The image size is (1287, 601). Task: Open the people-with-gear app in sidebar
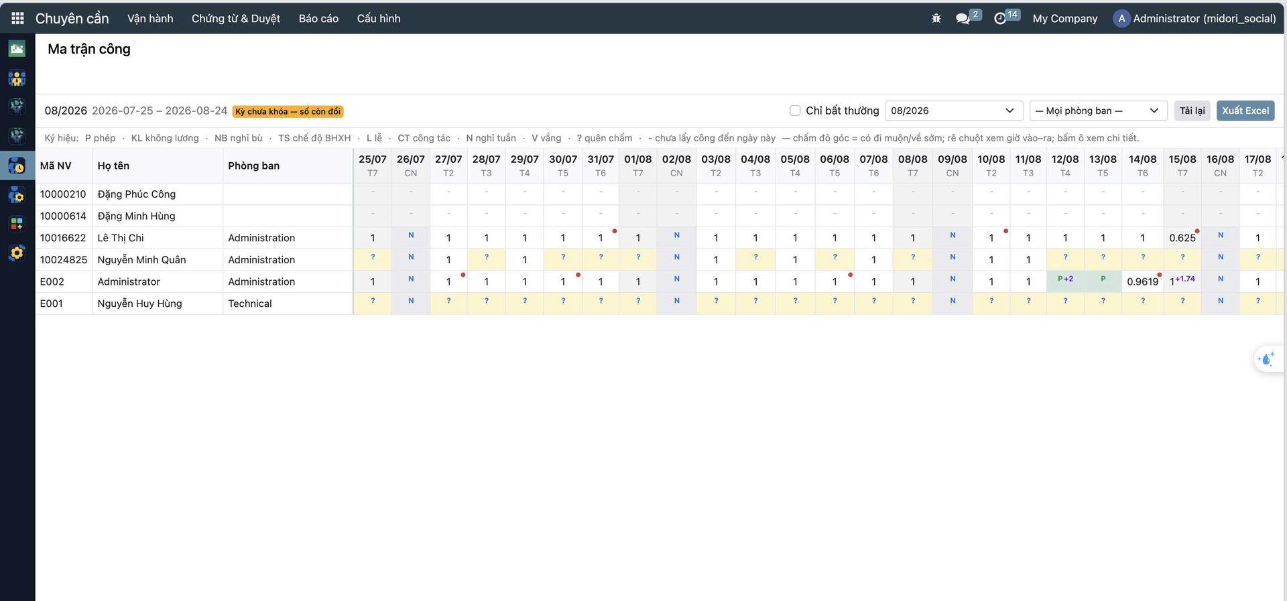tap(17, 195)
